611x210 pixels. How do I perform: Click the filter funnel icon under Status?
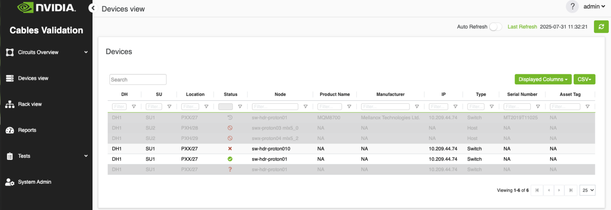click(x=240, y=107)
